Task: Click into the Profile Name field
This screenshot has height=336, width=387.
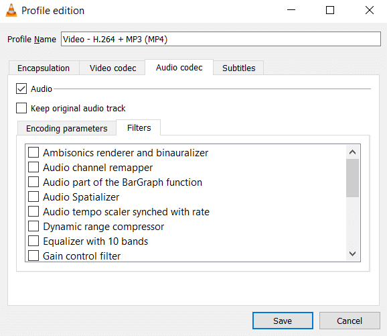Action: 221,39
